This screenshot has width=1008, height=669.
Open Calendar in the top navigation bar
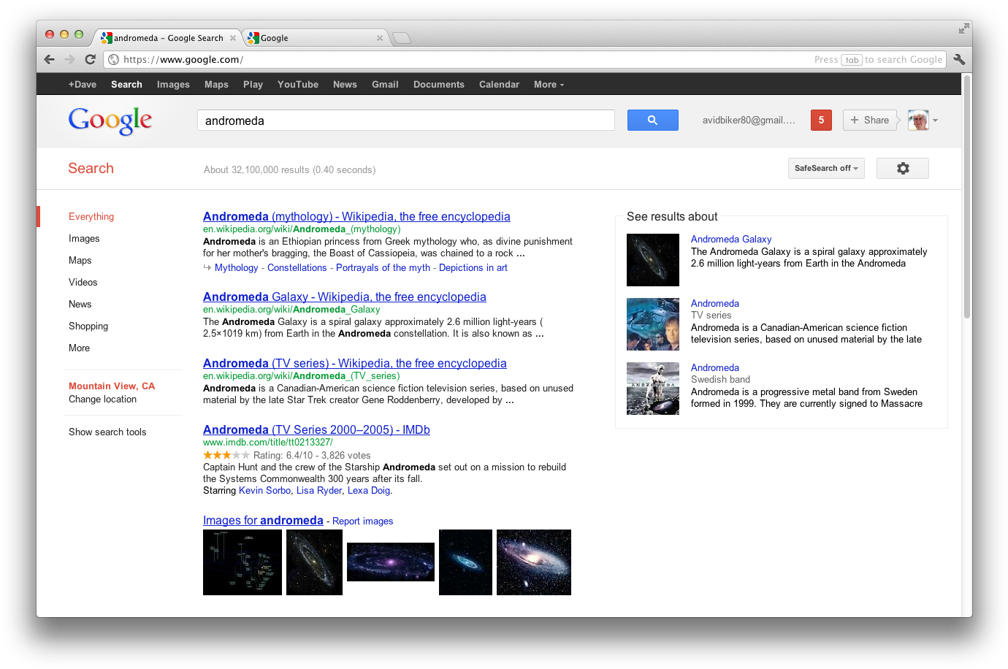click(x=499, y=85)
